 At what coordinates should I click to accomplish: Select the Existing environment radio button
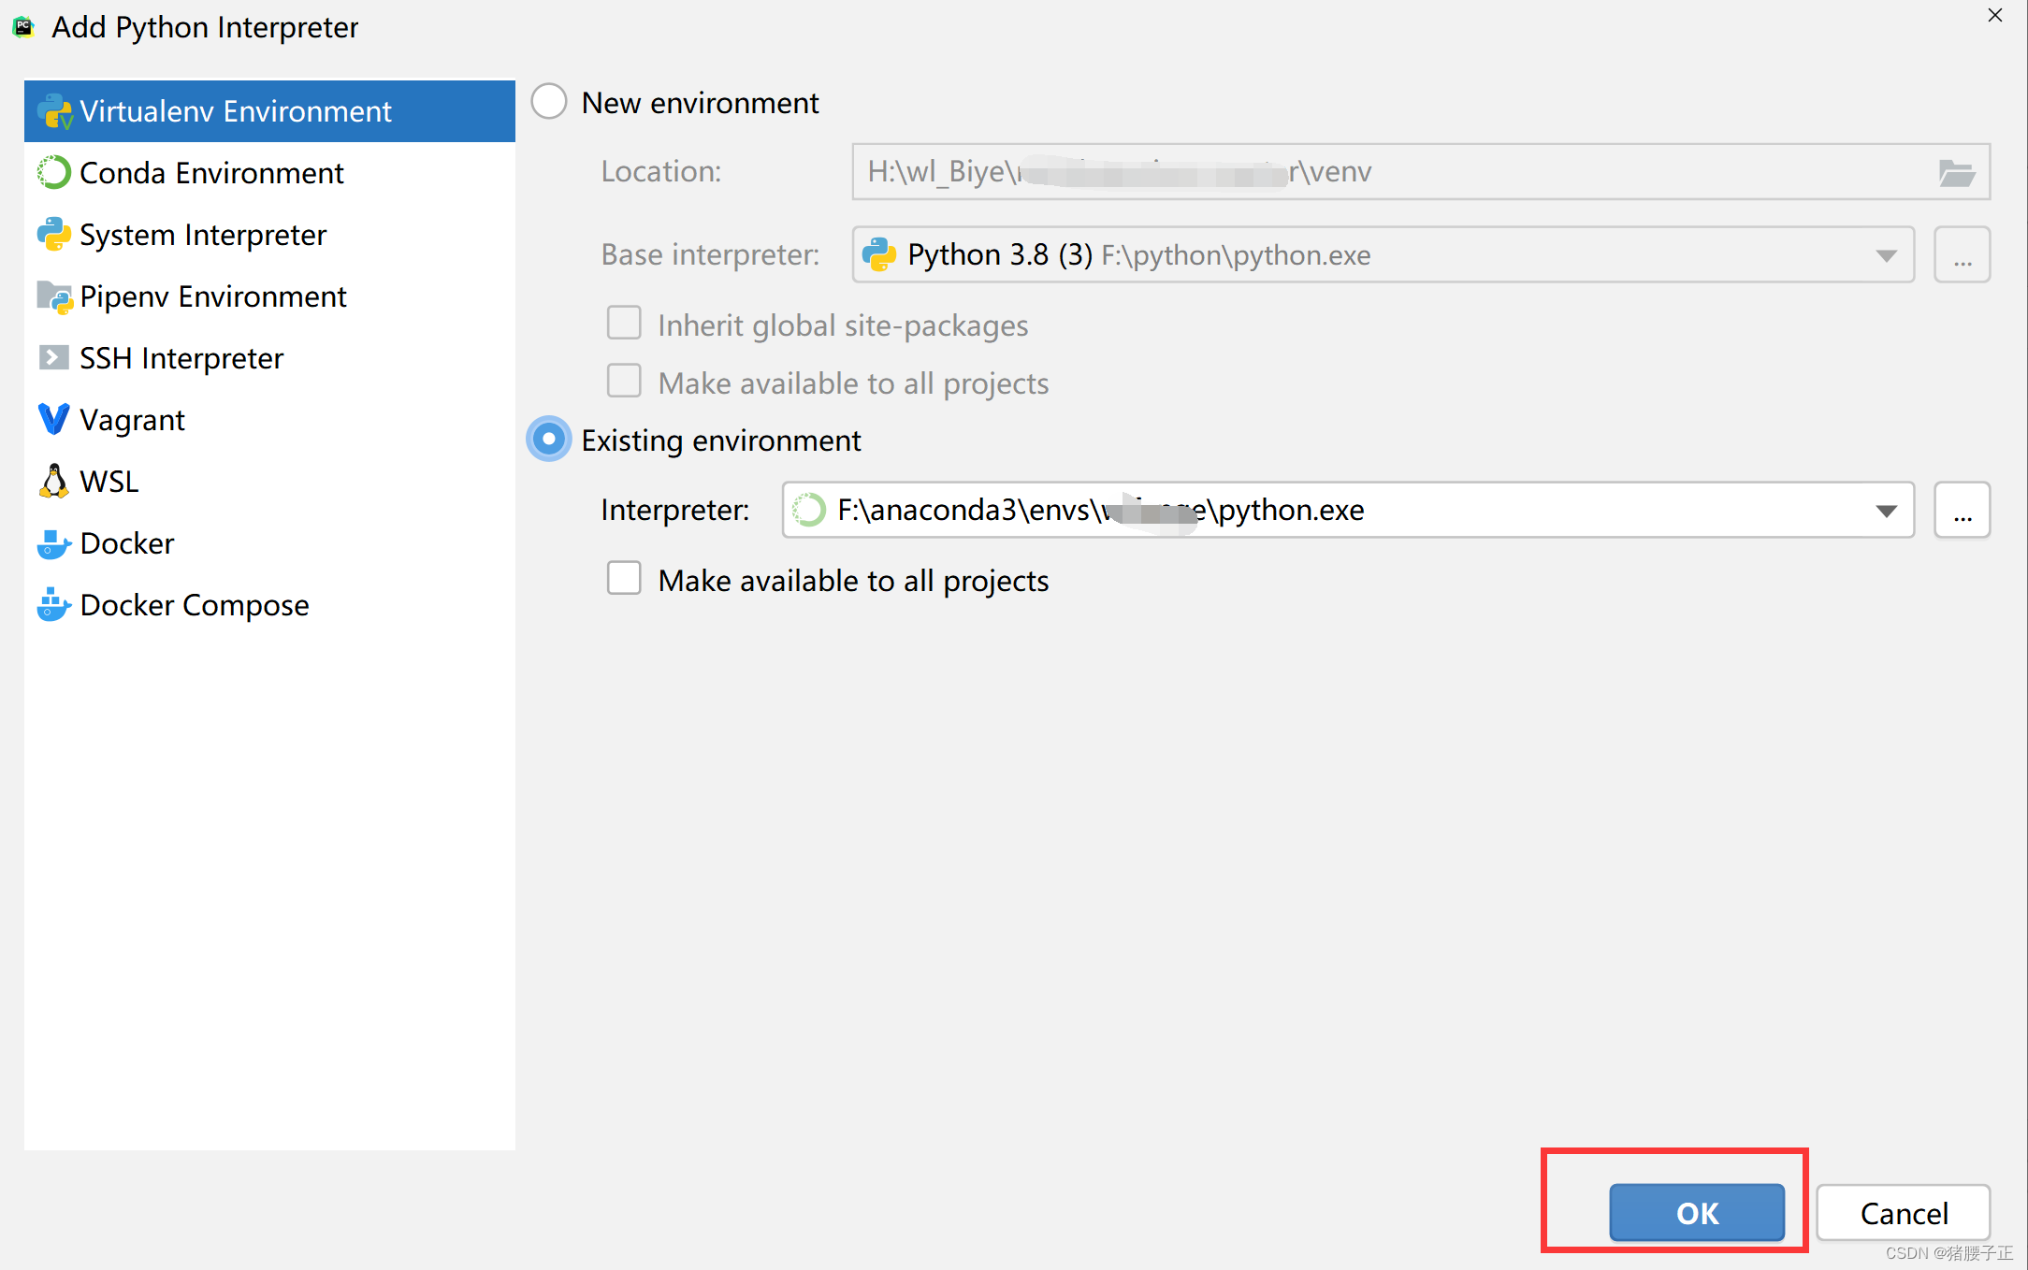pyautogui.click(x=549, y=440)
